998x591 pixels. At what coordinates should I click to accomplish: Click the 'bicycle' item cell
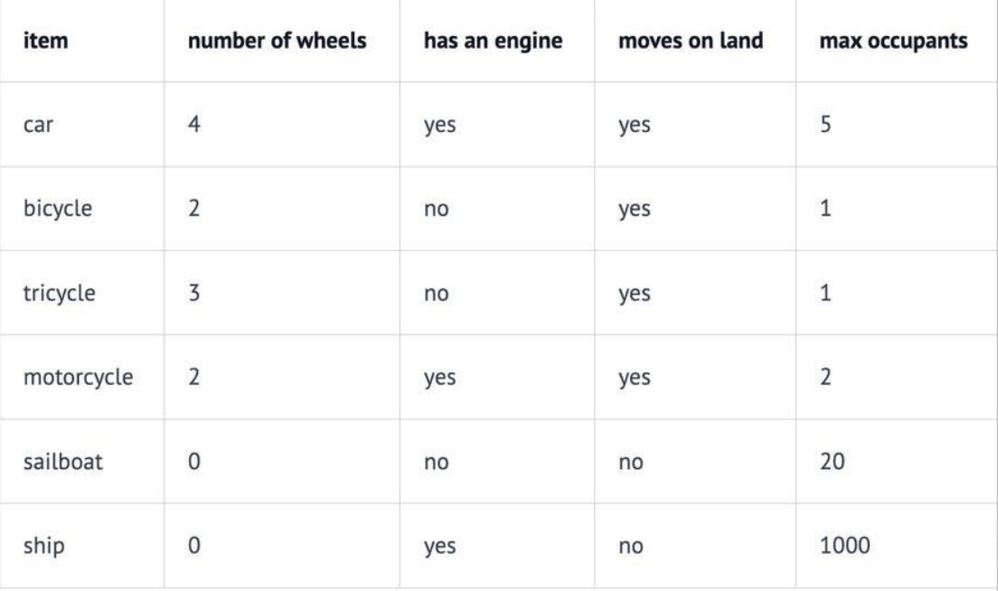click(x=58, y=209)
